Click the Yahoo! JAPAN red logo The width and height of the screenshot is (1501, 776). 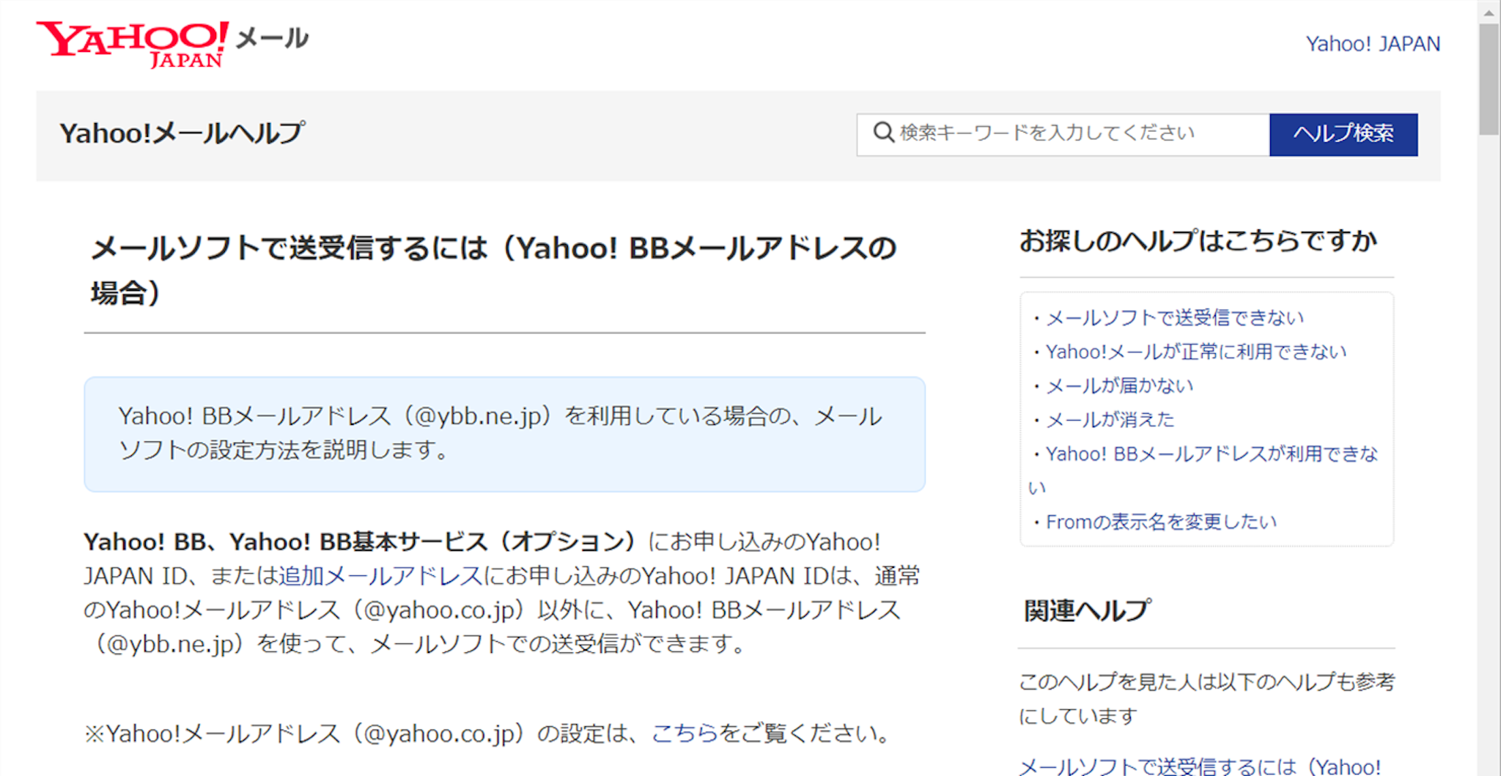coord(132,44)
